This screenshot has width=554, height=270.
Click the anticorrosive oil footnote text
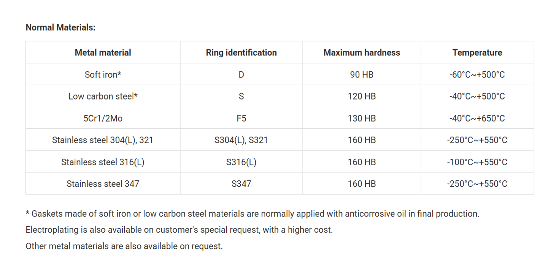pos(252,214)
